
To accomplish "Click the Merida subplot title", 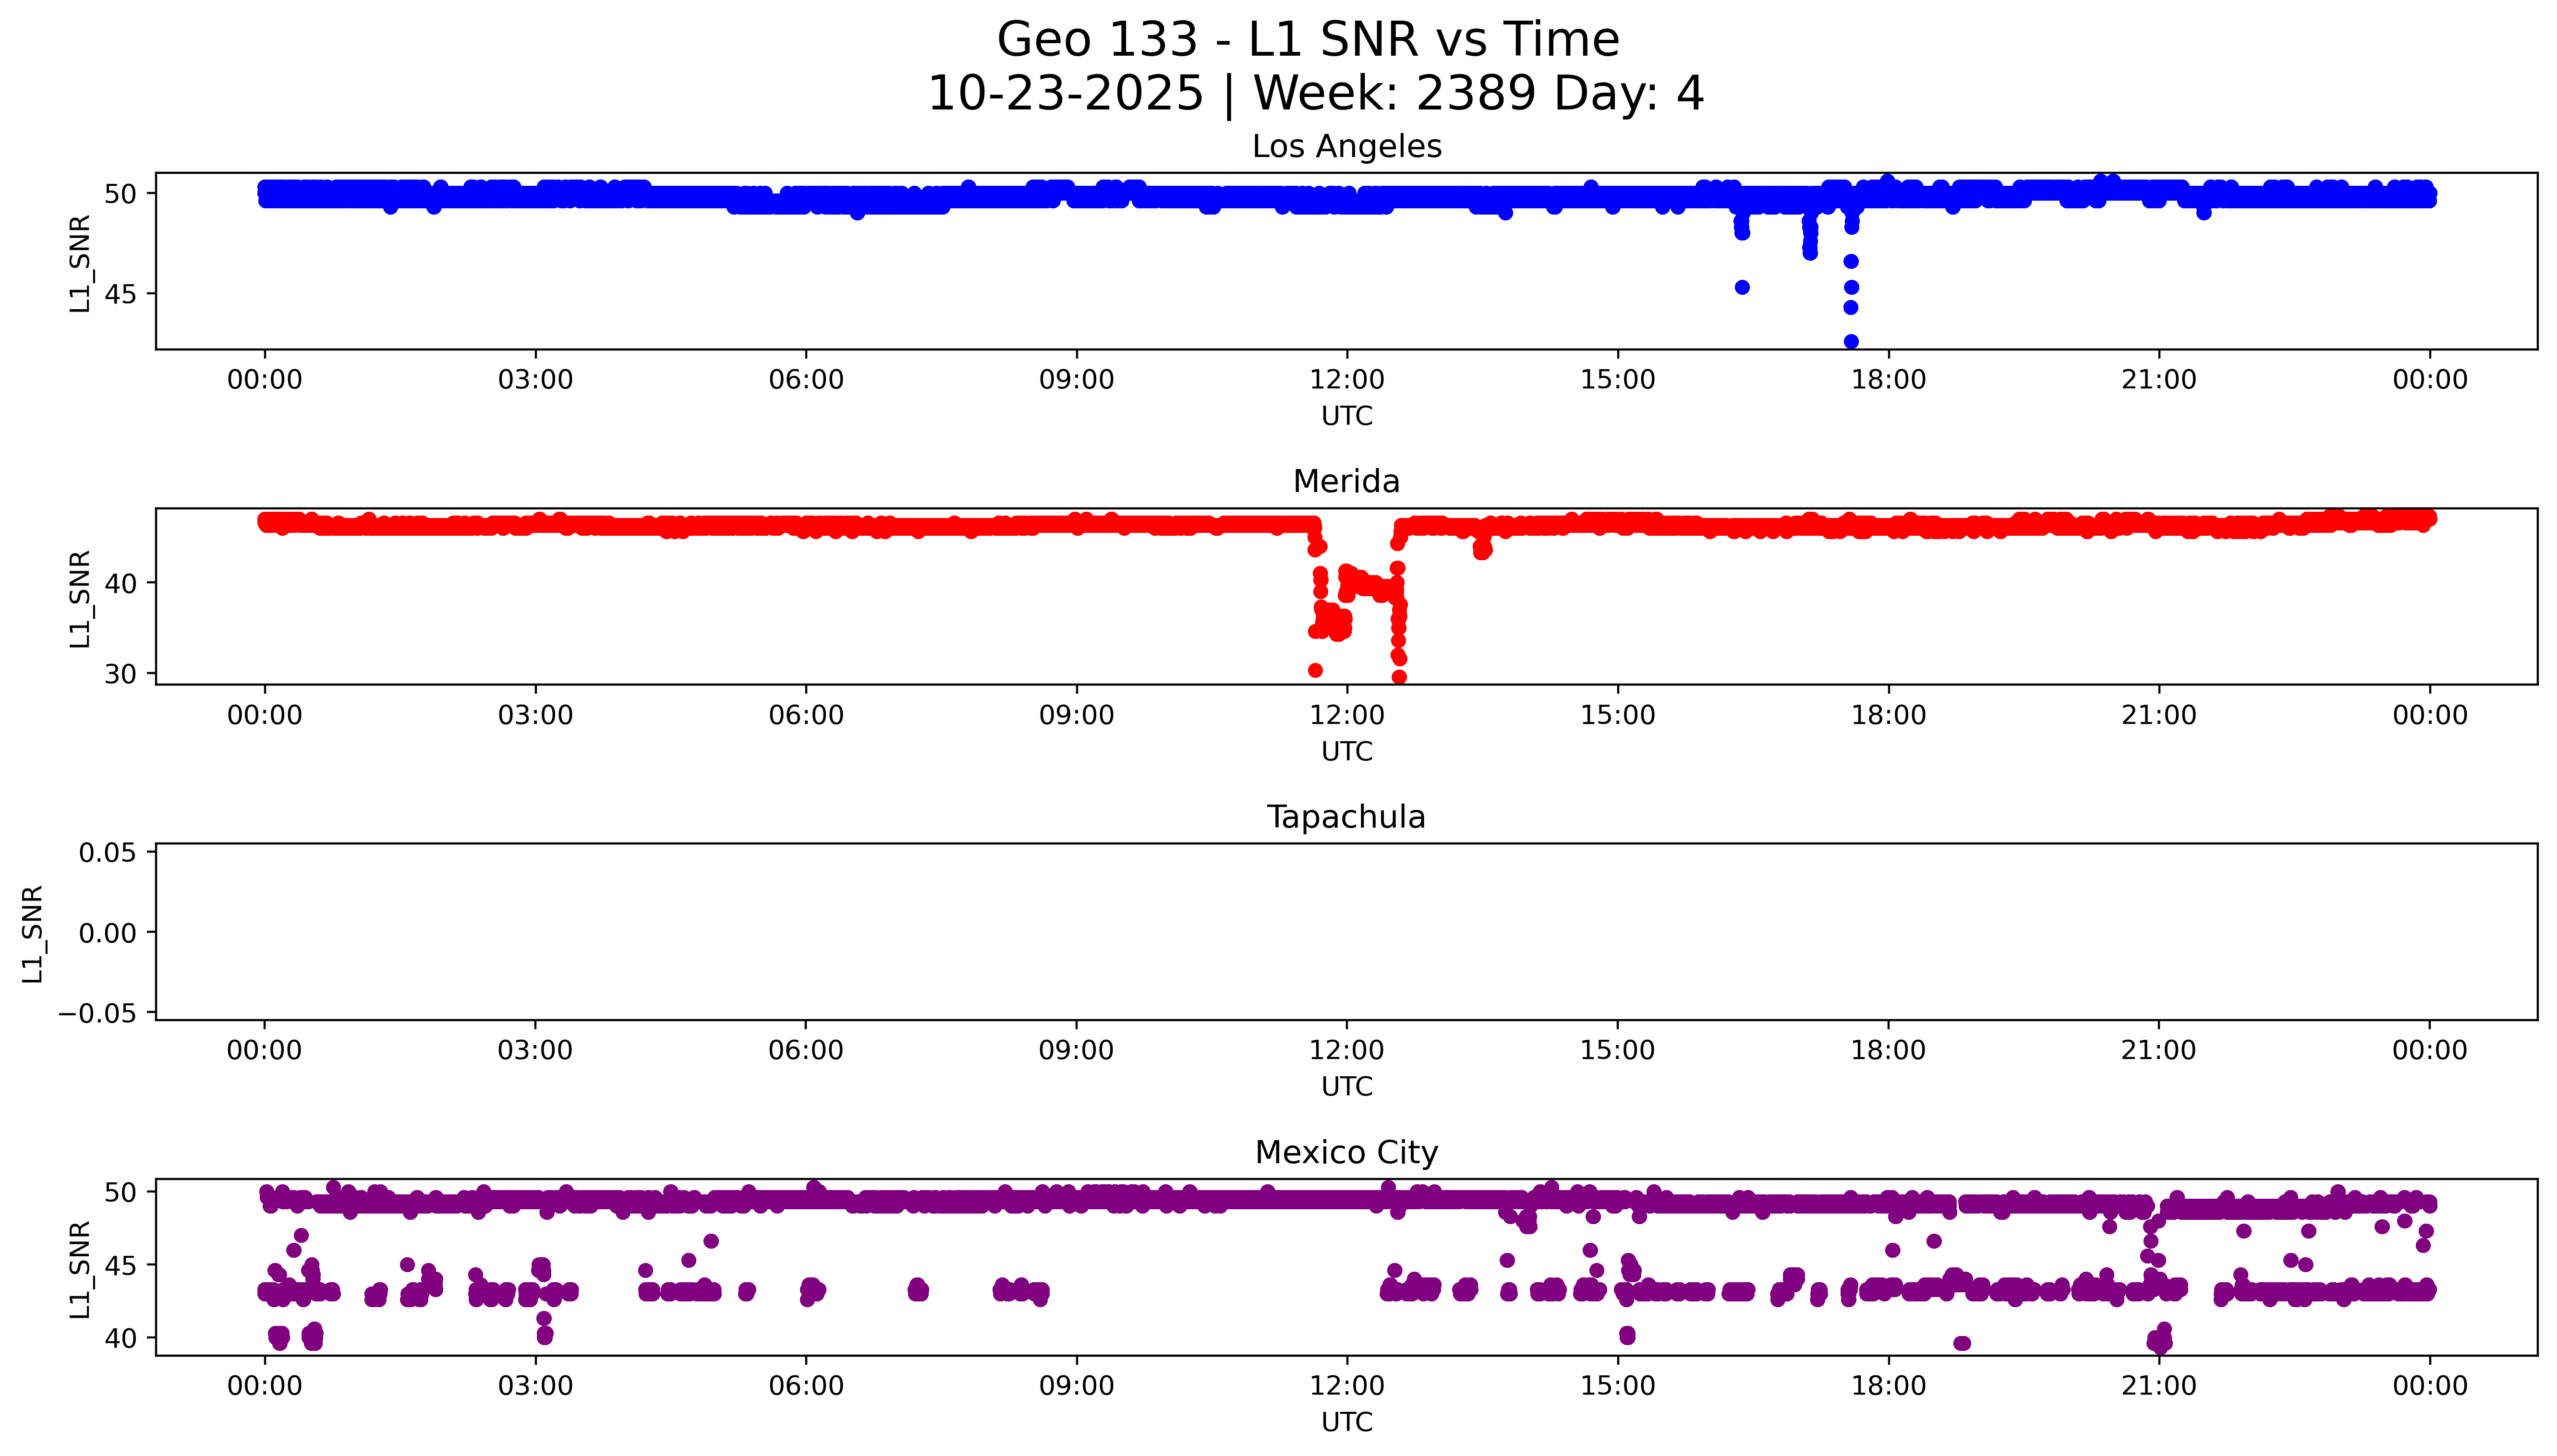I will [1346, 481].
